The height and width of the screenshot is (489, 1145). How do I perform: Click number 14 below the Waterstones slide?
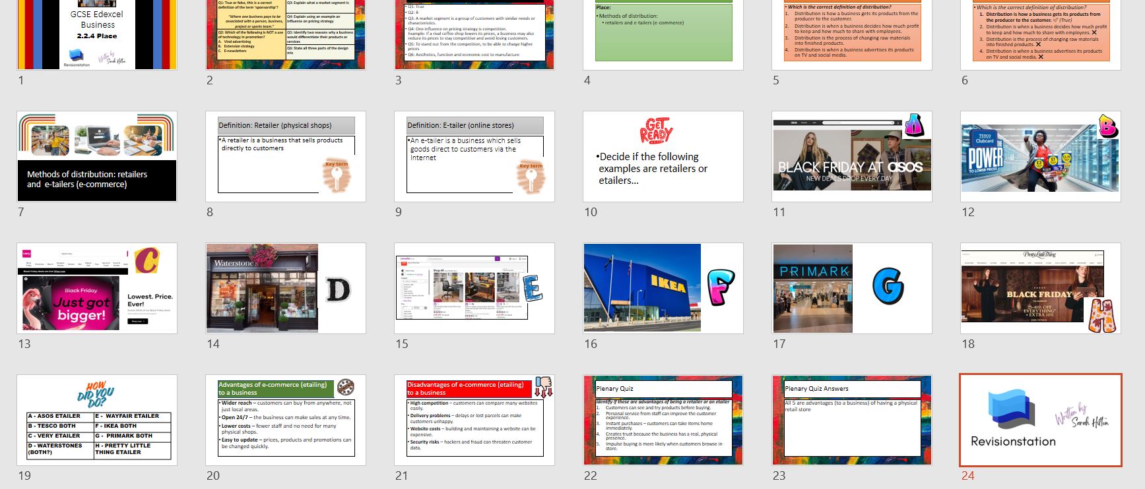click(213, 344)
